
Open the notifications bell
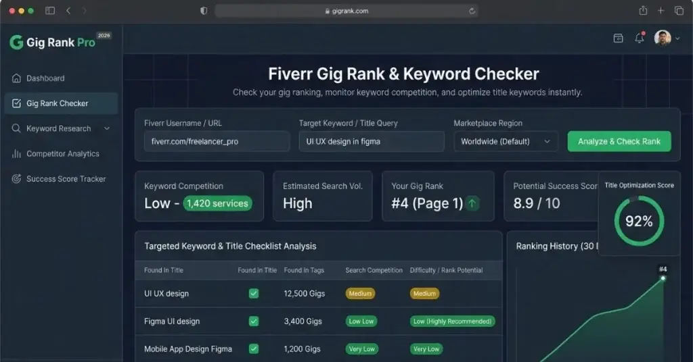click(640, 38)
